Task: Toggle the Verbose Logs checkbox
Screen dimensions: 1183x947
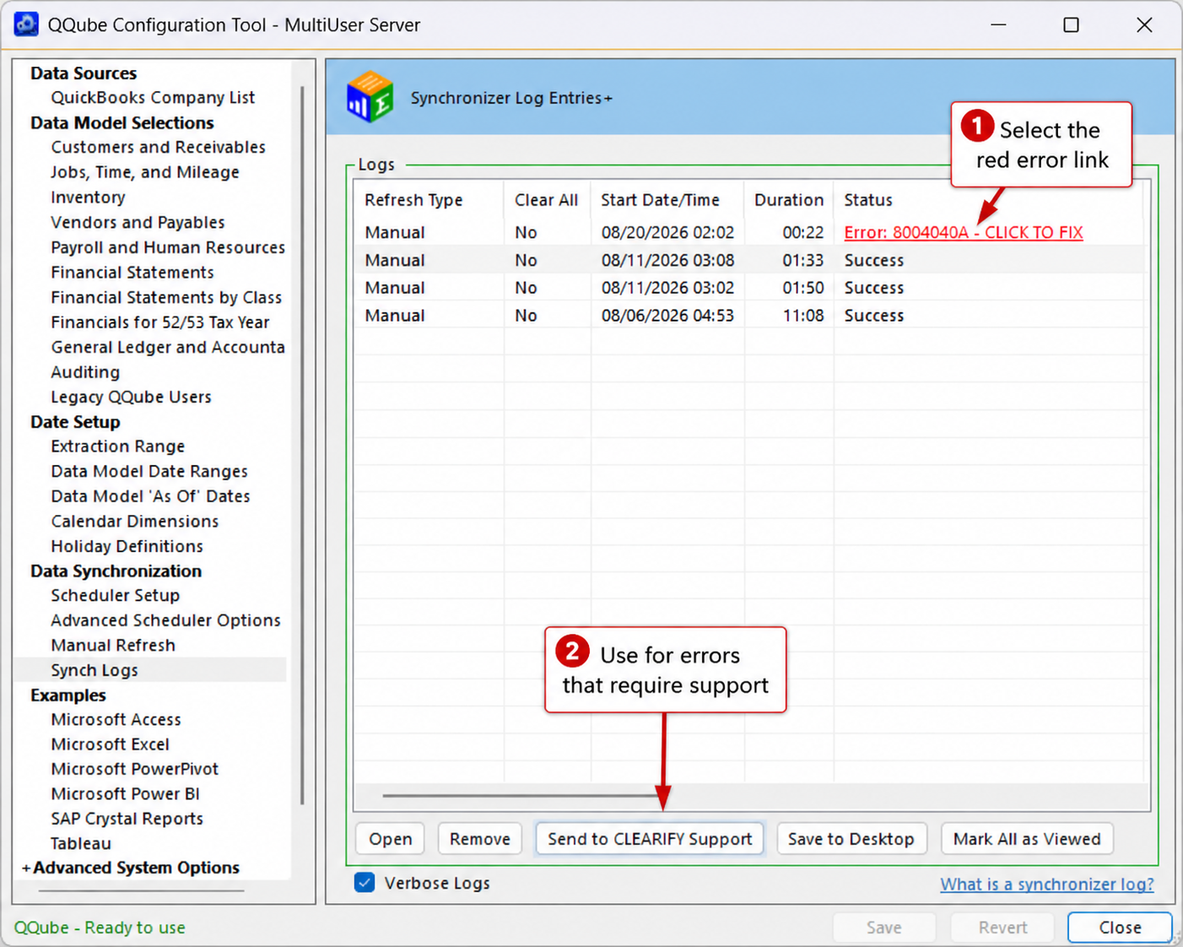Action: (x=365, y=883)
